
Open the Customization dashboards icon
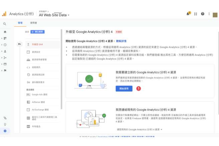click(5, 38)
